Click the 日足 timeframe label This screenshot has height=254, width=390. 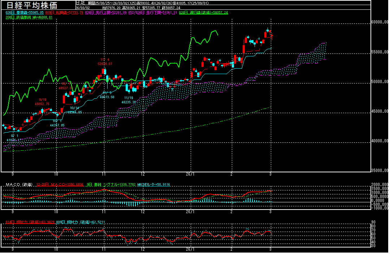[80, 3]
